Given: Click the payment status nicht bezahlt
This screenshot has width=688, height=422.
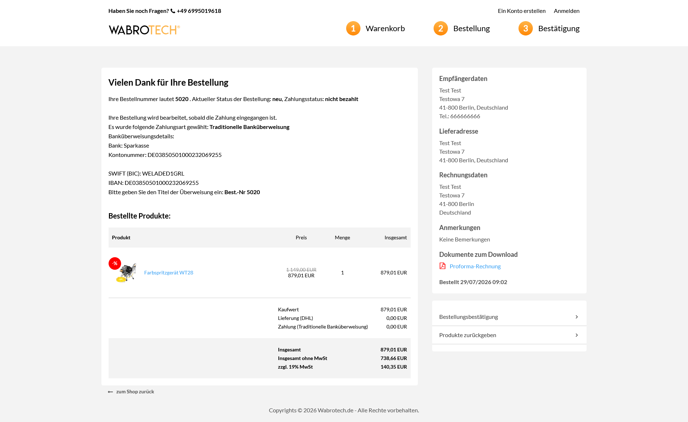Looking at the screenshot, I should (341, 99).
